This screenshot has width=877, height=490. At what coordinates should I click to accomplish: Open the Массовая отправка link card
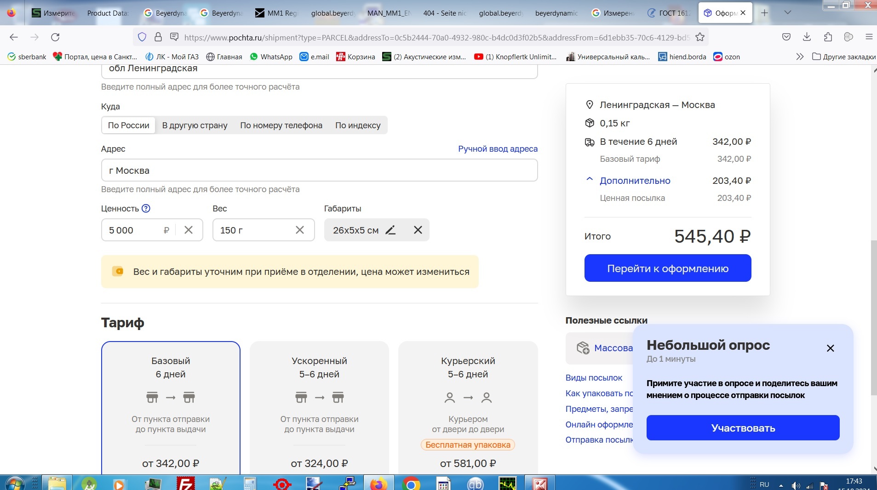click(x=599, y=348)
